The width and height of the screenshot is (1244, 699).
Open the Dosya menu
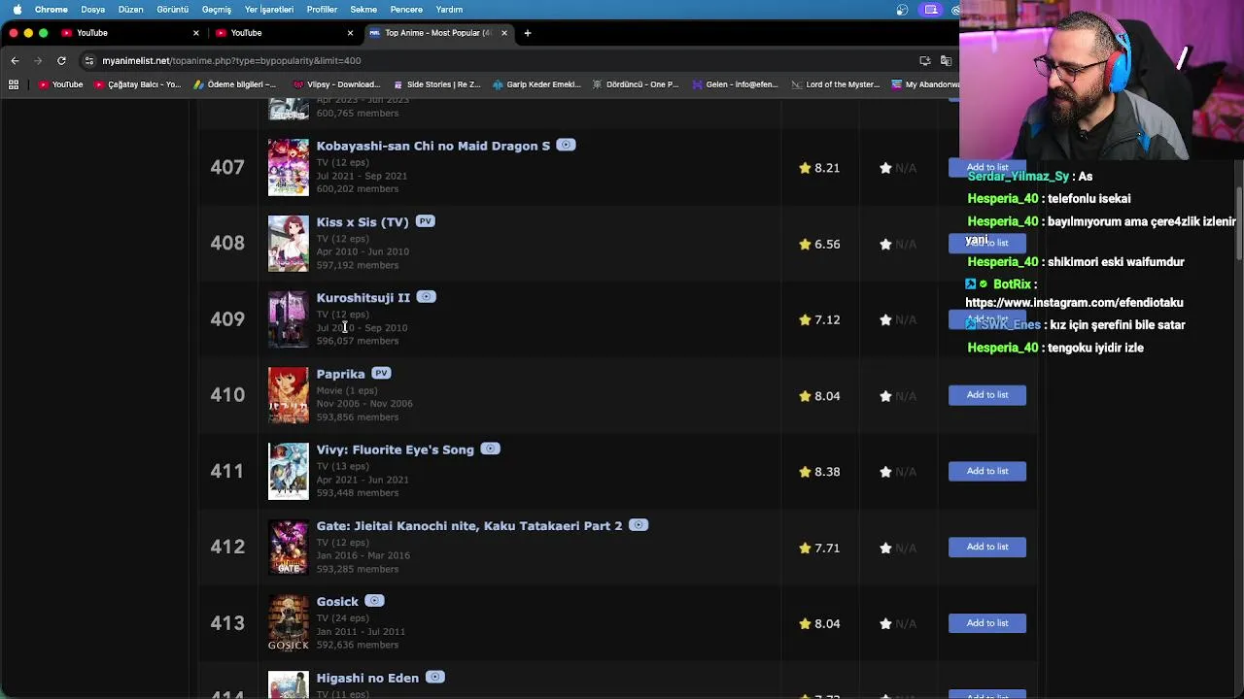point(93,10)
